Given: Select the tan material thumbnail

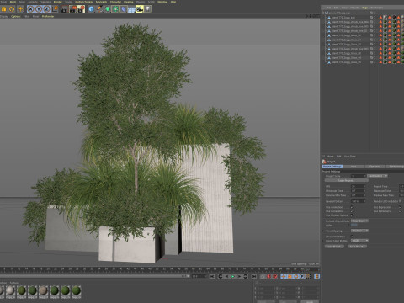Looking at the screenshot, I should coord(43,291).
